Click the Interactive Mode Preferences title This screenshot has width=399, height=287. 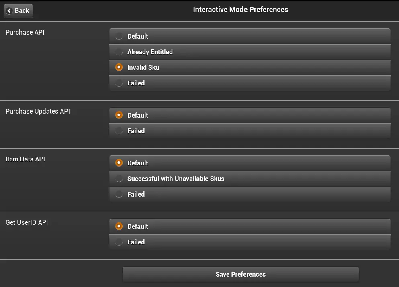click(x=240, y=9)
